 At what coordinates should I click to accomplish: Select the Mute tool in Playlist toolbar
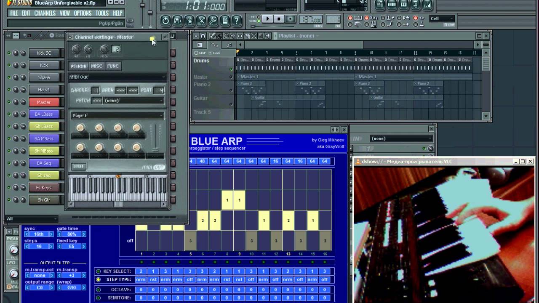point(233,36)
